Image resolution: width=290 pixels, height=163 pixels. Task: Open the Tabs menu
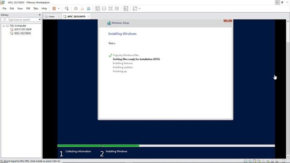[x=36, y=9]
